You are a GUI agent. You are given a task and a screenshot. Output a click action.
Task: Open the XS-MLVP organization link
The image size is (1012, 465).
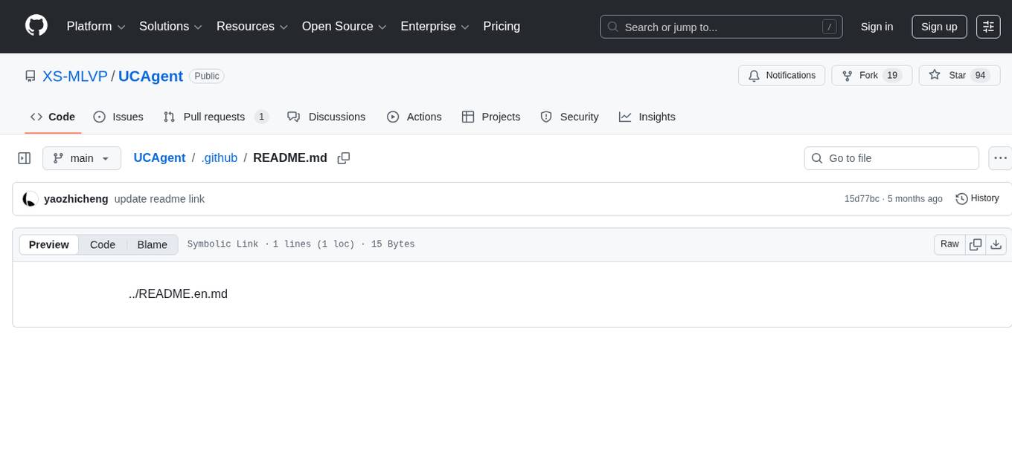click(x=74, y=76)
